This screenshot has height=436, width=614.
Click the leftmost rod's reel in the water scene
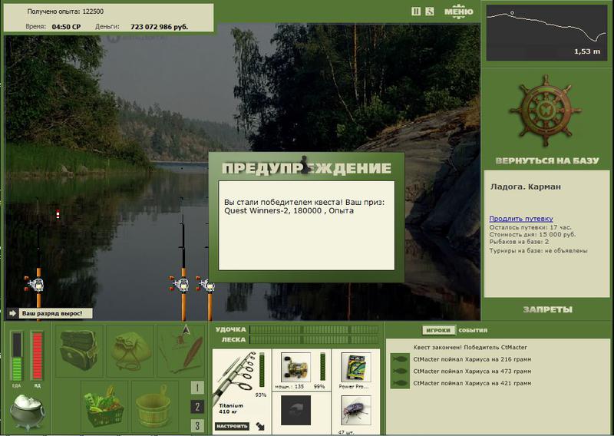click(x=36, y=285)
